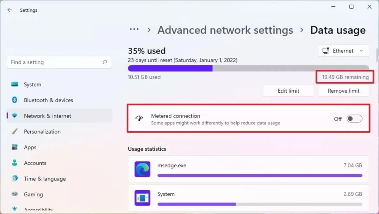The width and height of the screenshot is (379, 214).
Task: Click the Find a setting search box
Action: pyautogui.click(x=55, y=62)
